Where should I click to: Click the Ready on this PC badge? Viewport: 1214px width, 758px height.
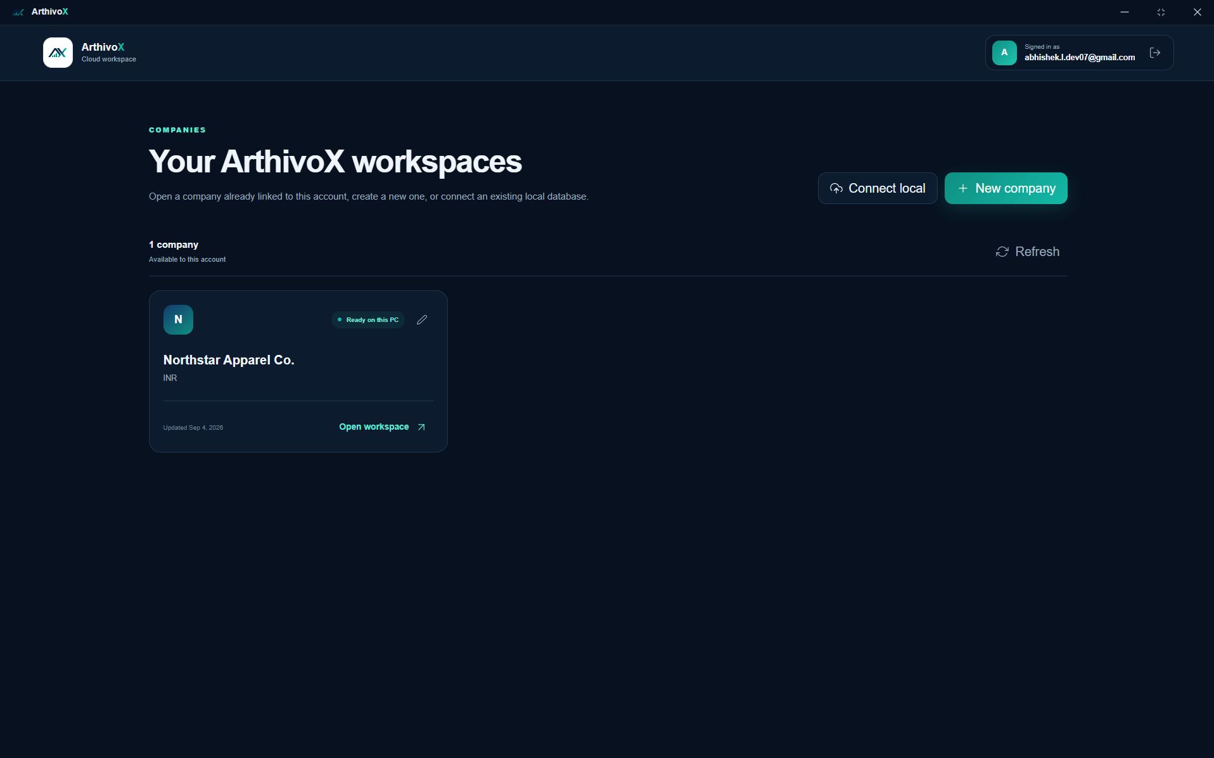click(x=368, y=320)
